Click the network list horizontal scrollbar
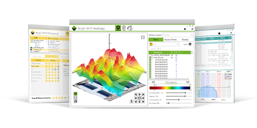The image size is (257, 128). pos(169,79)
